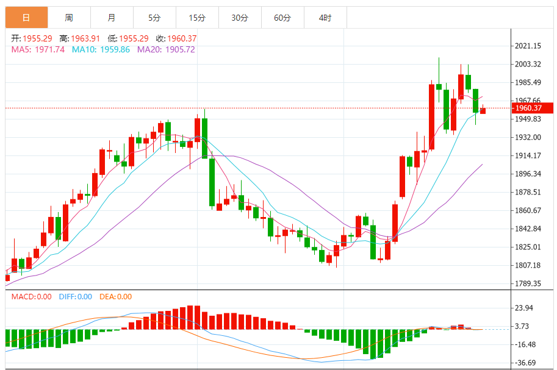The image size is (557, 370).
Task: Click the 1807.18 price axis label
Action: [x=528, y=265]
